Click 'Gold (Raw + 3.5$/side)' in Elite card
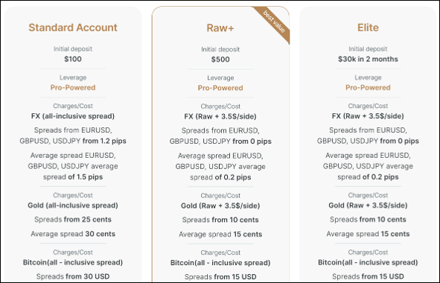This screenshot has height=283, width=440. tap(368, 206)
